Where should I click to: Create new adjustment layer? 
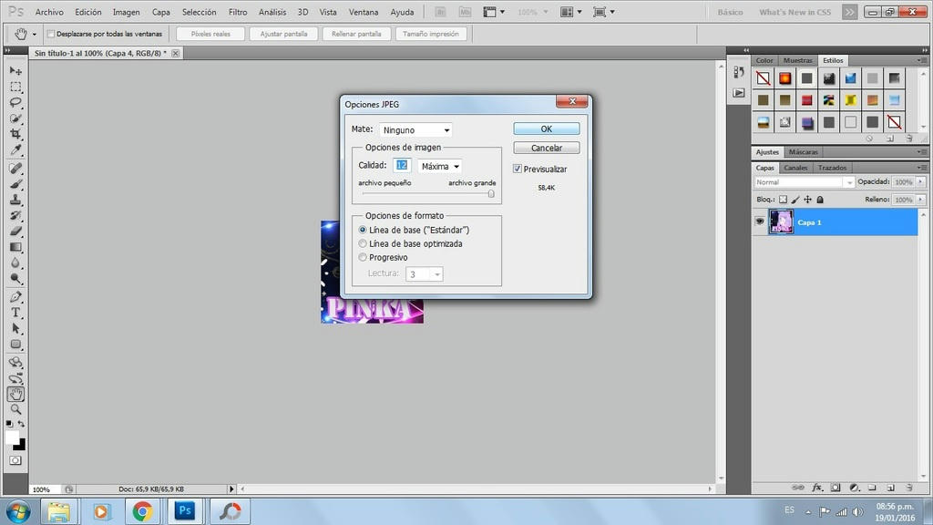pyautogui.click(x=855, y=488)
